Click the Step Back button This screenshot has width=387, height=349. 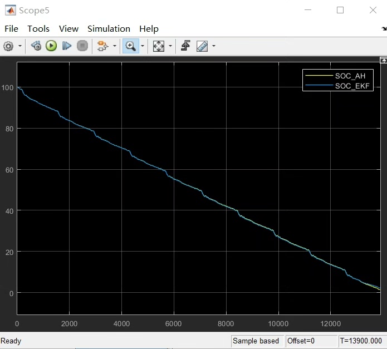[x=36, y=46]
